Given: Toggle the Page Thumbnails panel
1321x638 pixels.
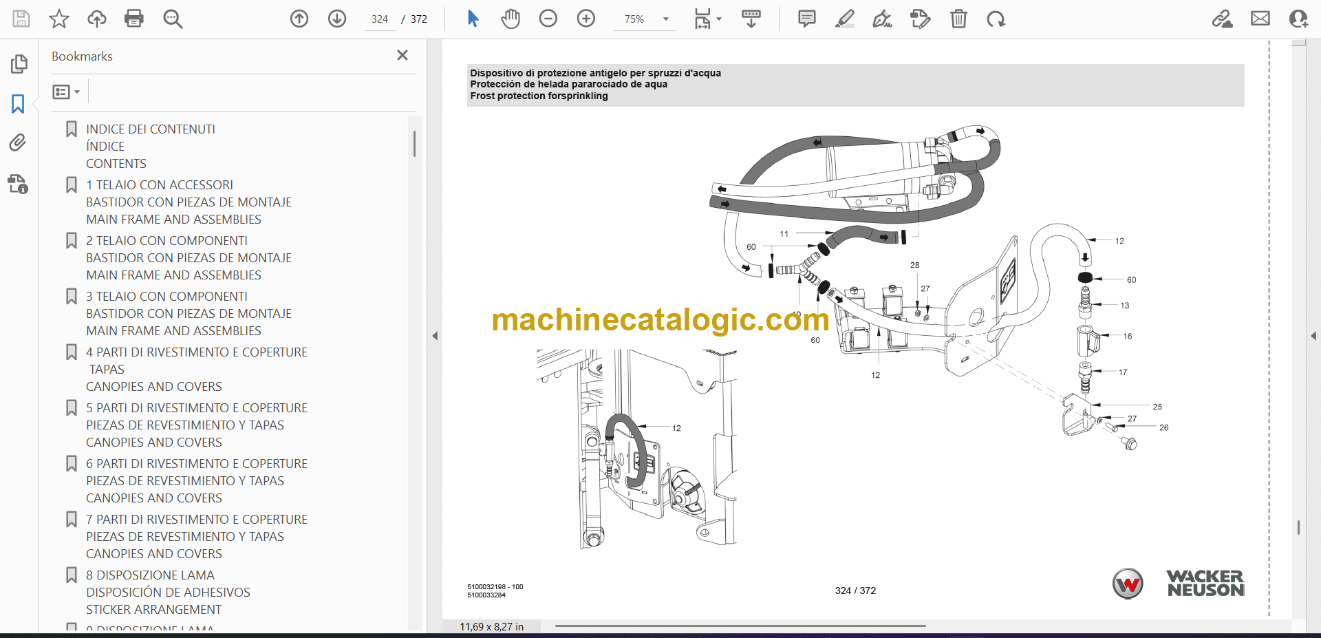Looking at the screenshot, I should (x=19, y=64).
